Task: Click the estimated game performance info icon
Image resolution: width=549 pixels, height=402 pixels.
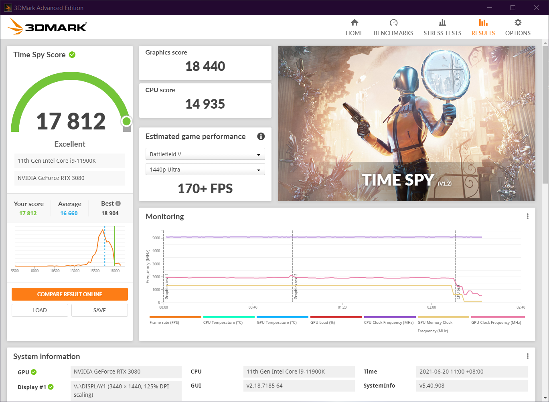Action: pyautogui.click(x=261, y=136)
